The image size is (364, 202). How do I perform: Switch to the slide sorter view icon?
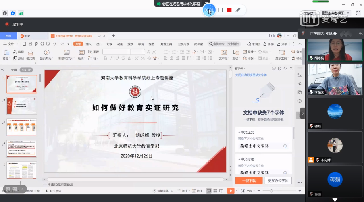215,191
